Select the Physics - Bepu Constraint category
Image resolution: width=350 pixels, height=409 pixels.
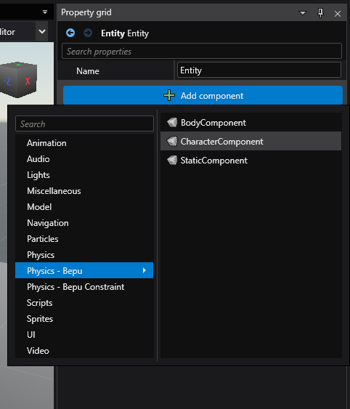pyautogui.click(x=84, y=287)
